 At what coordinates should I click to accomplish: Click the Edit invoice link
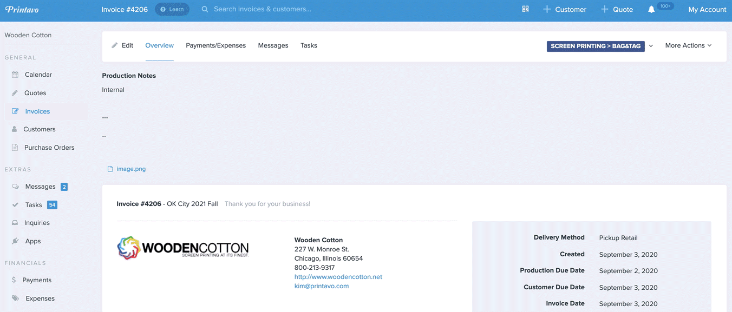pos(127,45)
